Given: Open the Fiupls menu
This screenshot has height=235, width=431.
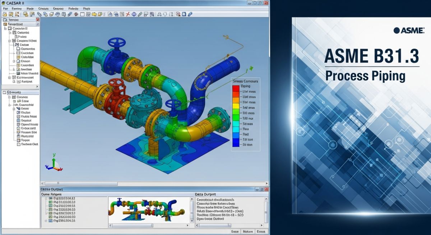Looking at the screenshot, I should [x=87, y=8].
